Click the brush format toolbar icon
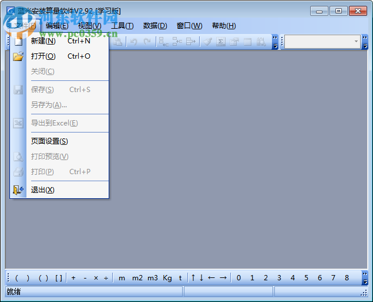This screenshot has height=302, width=373. point(207,42)
